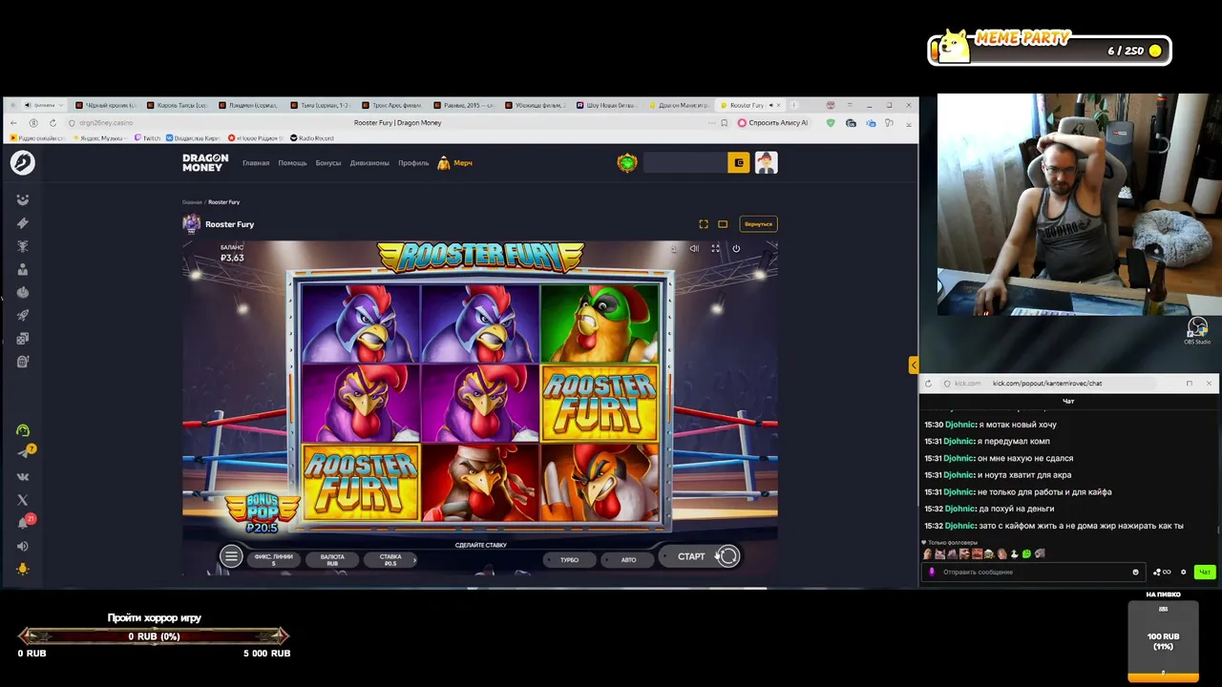Switch the slot game to fullscreen
Image resolution: width=1222 pixels, height=687 pixels.
(x=715, y=249)
